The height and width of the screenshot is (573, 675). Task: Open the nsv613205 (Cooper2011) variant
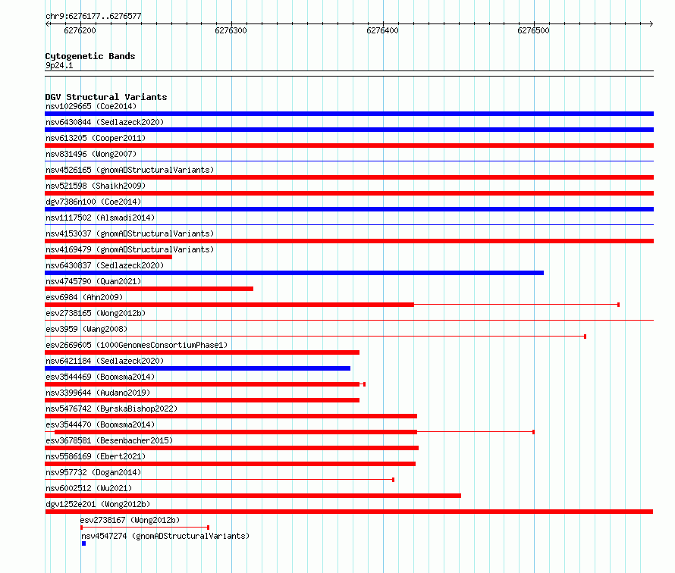(96, 138)
